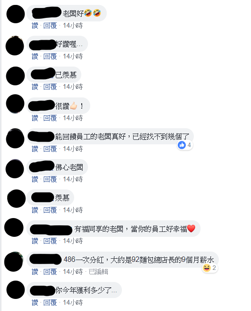Open avatar beside 486一次分紅 comment
The height and width of the screenshot is (311, 251).
click(x=14, y=261)
